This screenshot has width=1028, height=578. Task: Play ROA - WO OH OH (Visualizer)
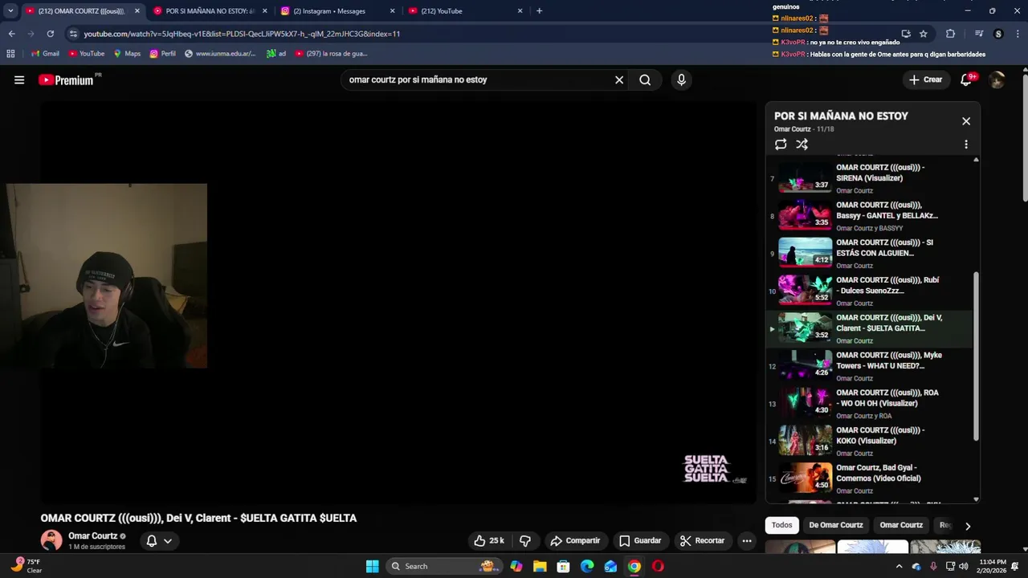point(871,404)
